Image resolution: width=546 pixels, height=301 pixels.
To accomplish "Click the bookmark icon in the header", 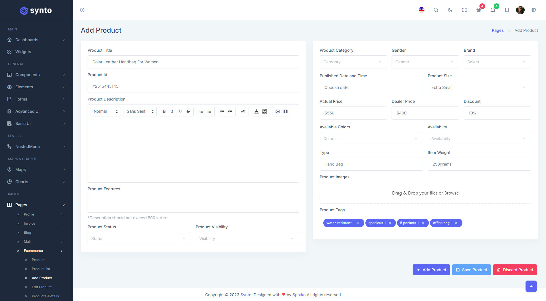I will [507, 10].
